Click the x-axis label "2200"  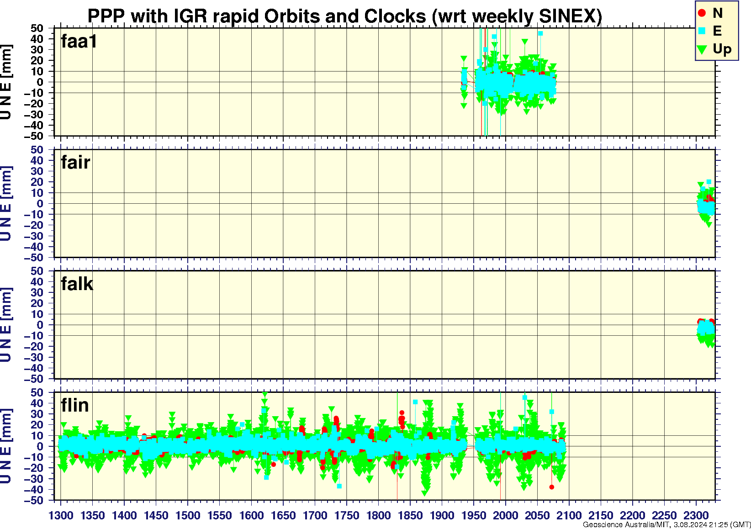click(x=632, y=515)
